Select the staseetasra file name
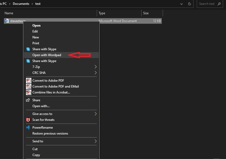 (18, 21)
